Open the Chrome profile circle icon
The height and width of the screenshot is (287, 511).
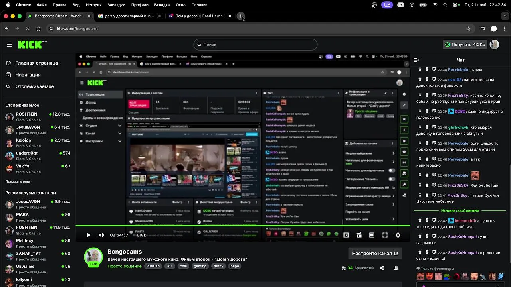point(494,29)
